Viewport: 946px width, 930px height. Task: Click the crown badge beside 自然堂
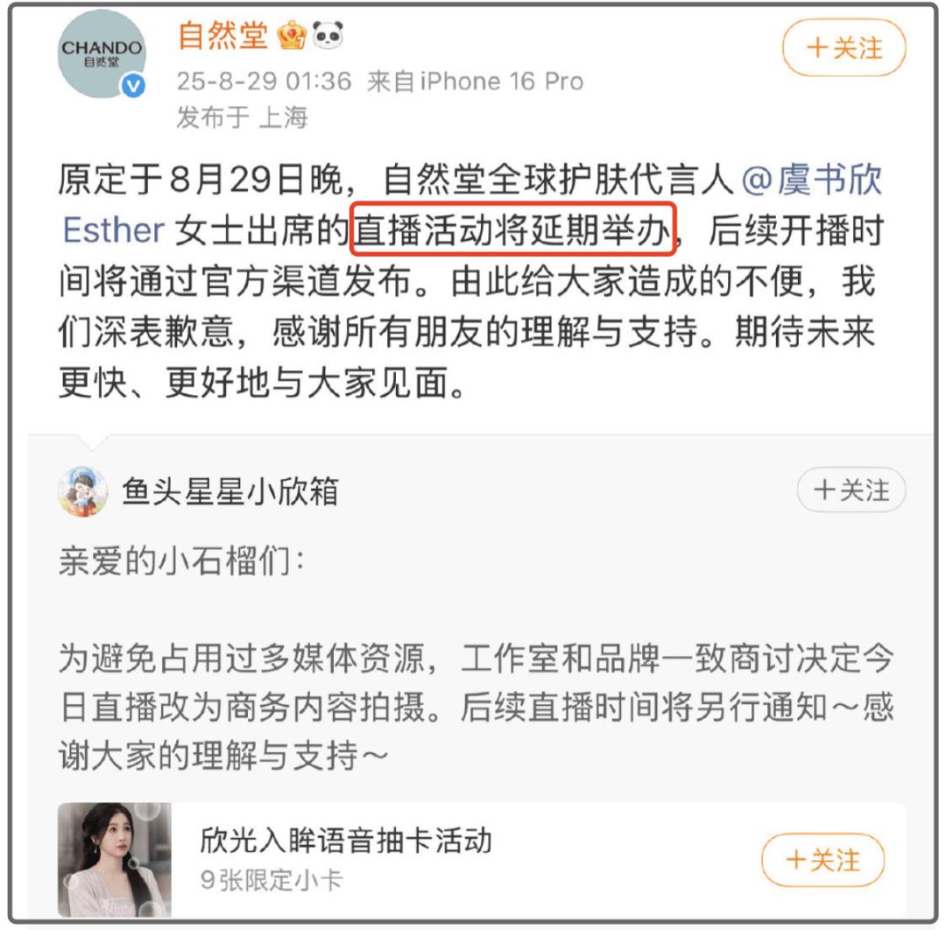click(x=292, y=36)
